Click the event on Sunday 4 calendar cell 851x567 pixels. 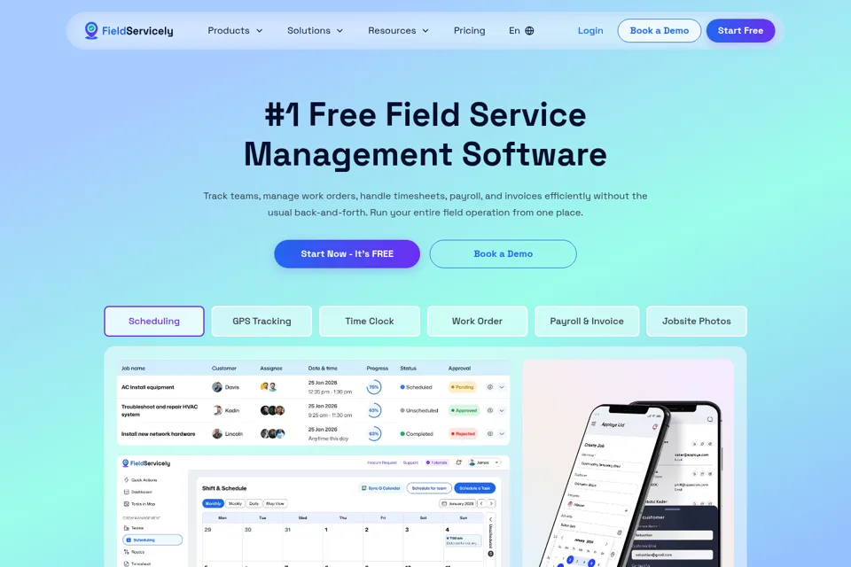(x=463, y=540)
